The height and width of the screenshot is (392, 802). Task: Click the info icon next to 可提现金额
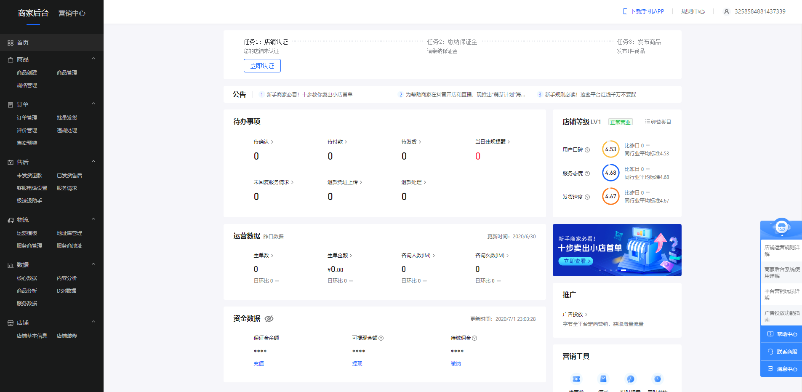381,338
